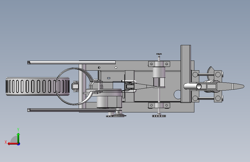Select the lower bearing block with two holes
Viewport: 250px width, 162px height.
pos(159,106)
